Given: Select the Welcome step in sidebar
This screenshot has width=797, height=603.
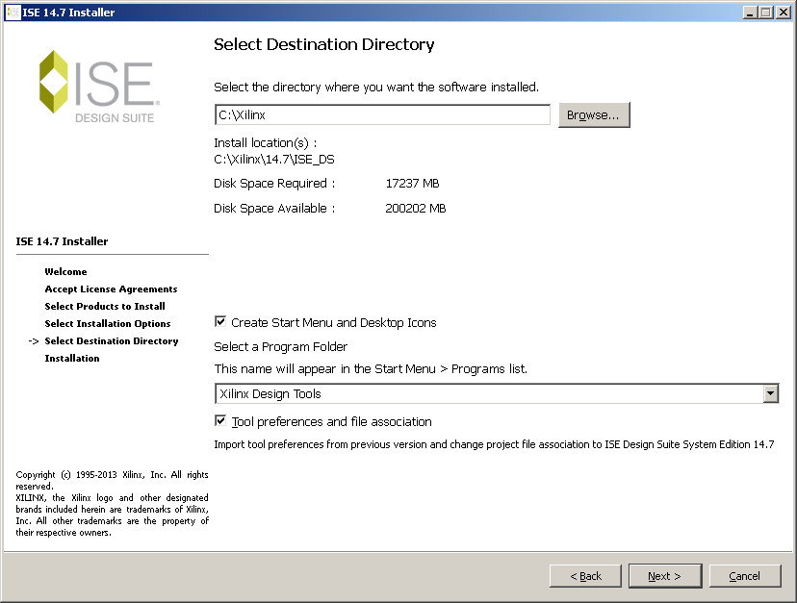Looking at the screenshot, I should click(65, 272).
